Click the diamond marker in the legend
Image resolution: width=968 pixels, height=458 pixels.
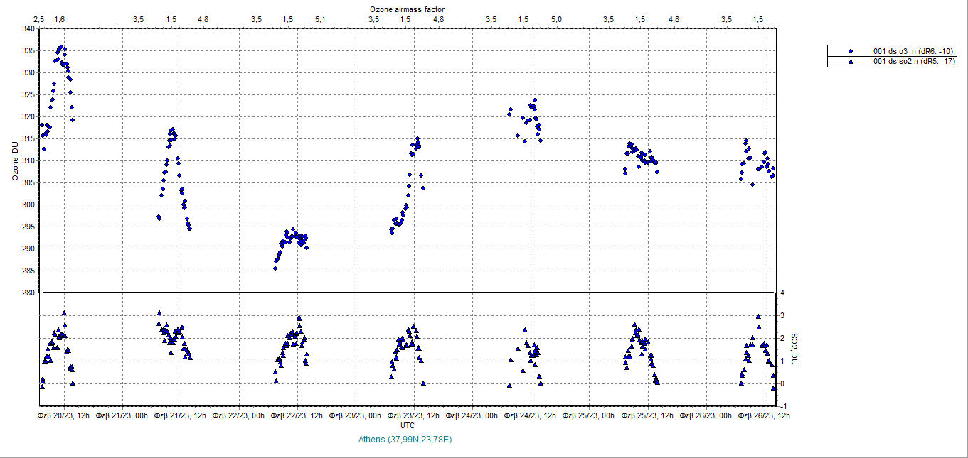tap(851, 51)
